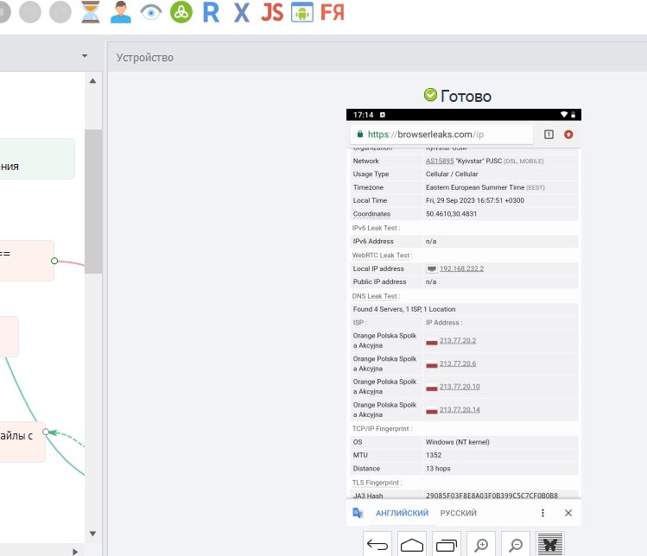Image resolution: width=647 pixels, height=556 pixels.
Task: Click the Coordinates value 50.4610,30.4831
Action: point(451,213)
